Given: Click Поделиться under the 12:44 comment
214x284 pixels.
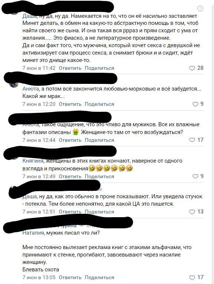Looking at the screenshot, I should (99, 140).
